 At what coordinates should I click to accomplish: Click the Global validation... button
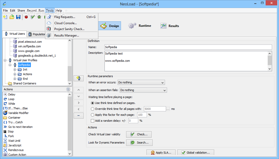(x=196, y=153)
